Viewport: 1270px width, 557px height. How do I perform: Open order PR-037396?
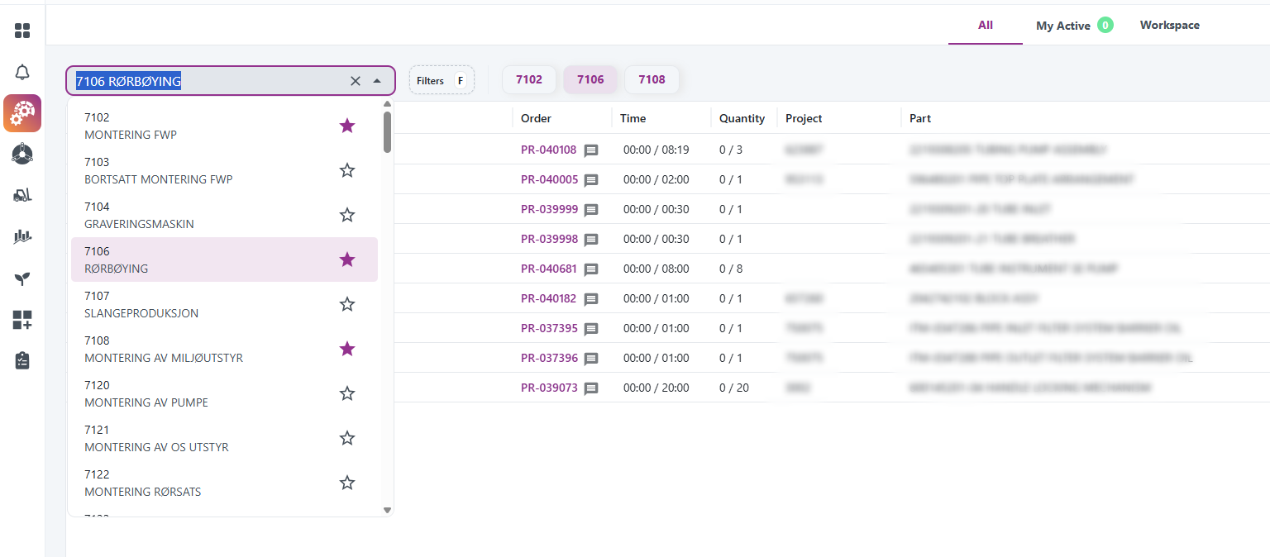point(549,358)
